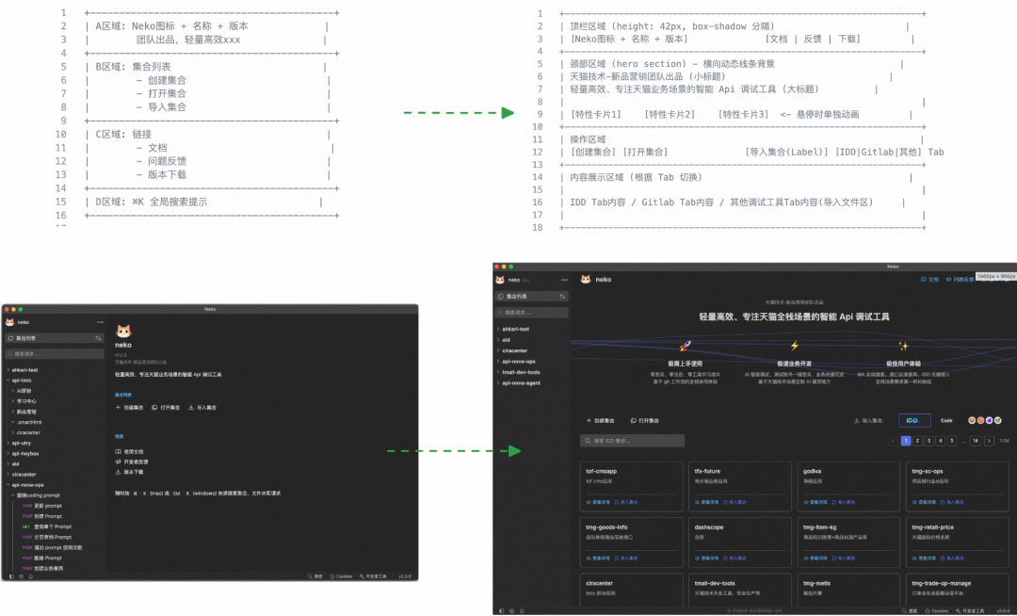The width and height of the screenshot is (1017, 616).
Task: Expand api-nova-agent in the right window tree
Action: [498, 383]
